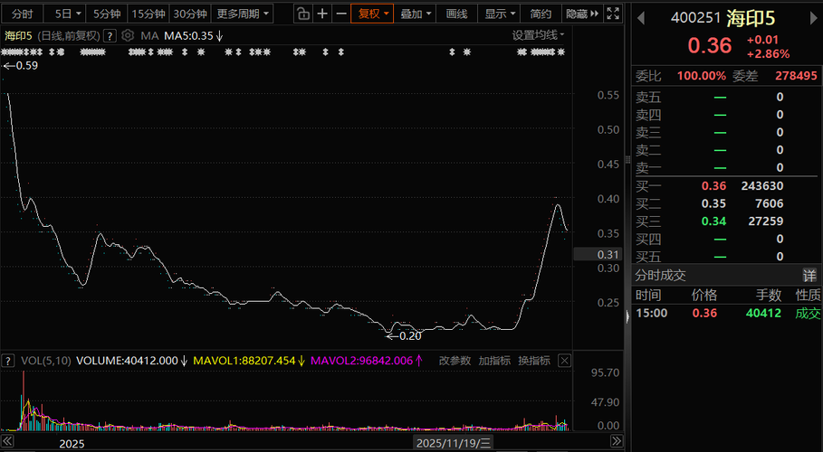Click 改参数 to edit indicator parameters
Image resolution: width=823 pixels, height=452 pixels.
pyautogui.click(x=455, y=361)
